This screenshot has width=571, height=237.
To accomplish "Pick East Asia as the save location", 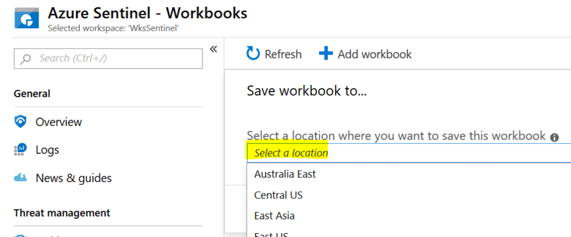I will (274, 216).
